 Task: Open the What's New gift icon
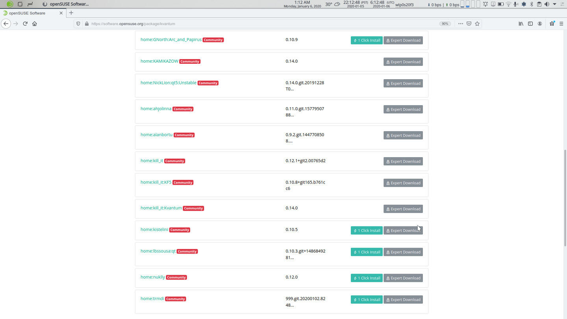coord(552,24)
